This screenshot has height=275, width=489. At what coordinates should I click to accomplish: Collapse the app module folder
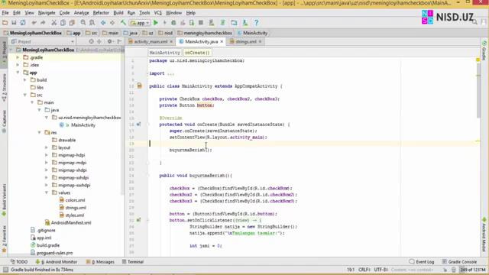pos(18,73)
